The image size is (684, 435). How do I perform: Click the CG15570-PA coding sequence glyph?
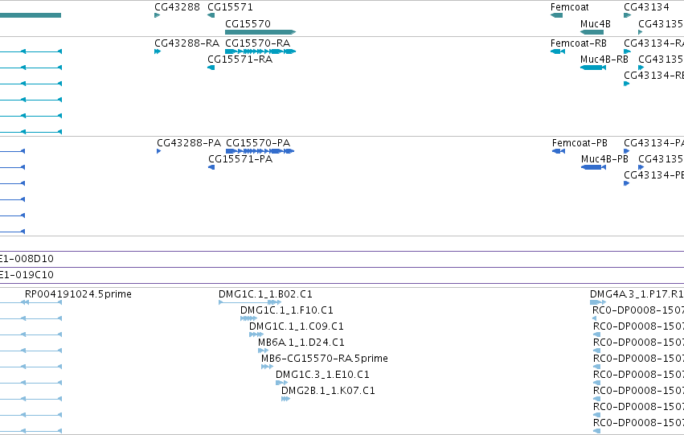click(260, 151)
